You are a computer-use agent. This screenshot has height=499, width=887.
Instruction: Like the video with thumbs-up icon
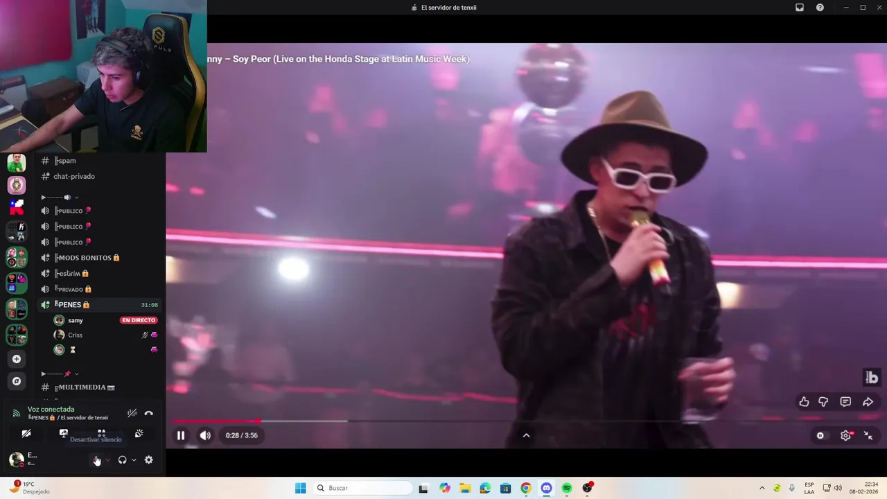pyautogui.click(x=804, y=402)
